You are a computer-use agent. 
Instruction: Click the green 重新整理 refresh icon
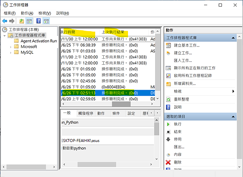pos(168,99)
